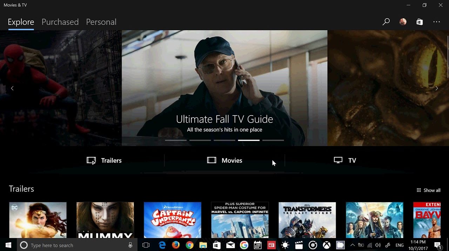Open the Store shopping bag icon

pos(420,22)
